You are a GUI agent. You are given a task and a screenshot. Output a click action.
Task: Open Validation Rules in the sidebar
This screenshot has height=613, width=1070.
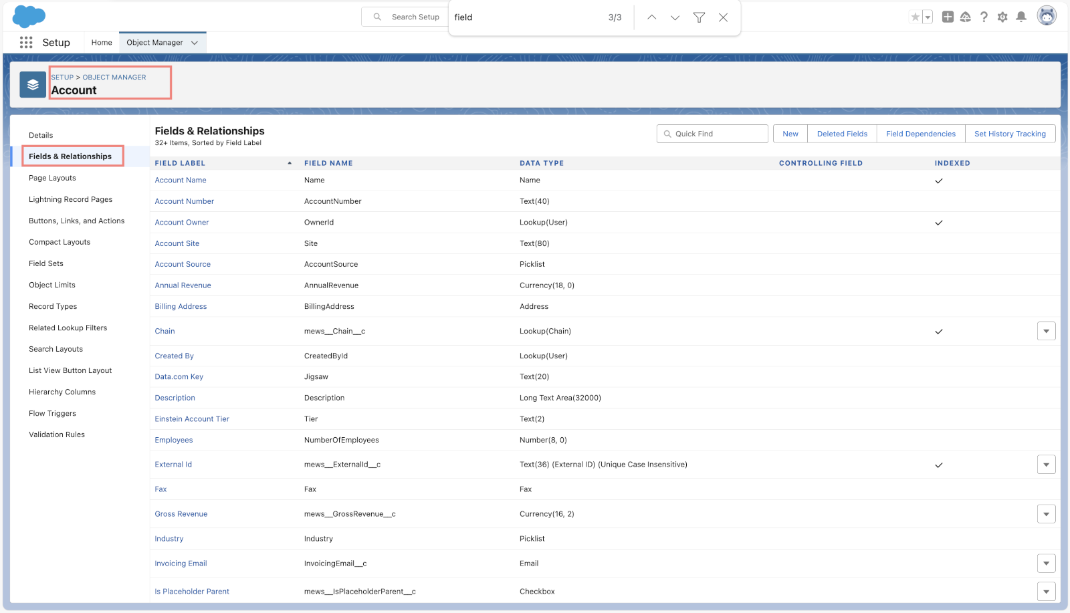57,435
